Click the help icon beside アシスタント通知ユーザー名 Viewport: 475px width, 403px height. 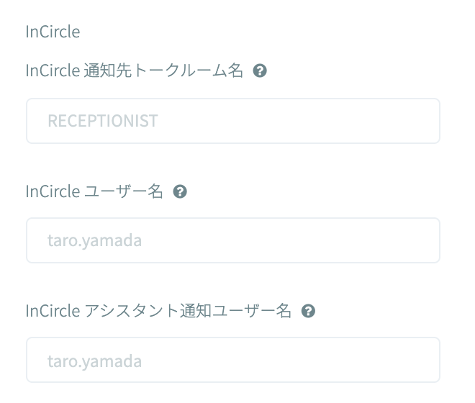click(x=309, y=311)
